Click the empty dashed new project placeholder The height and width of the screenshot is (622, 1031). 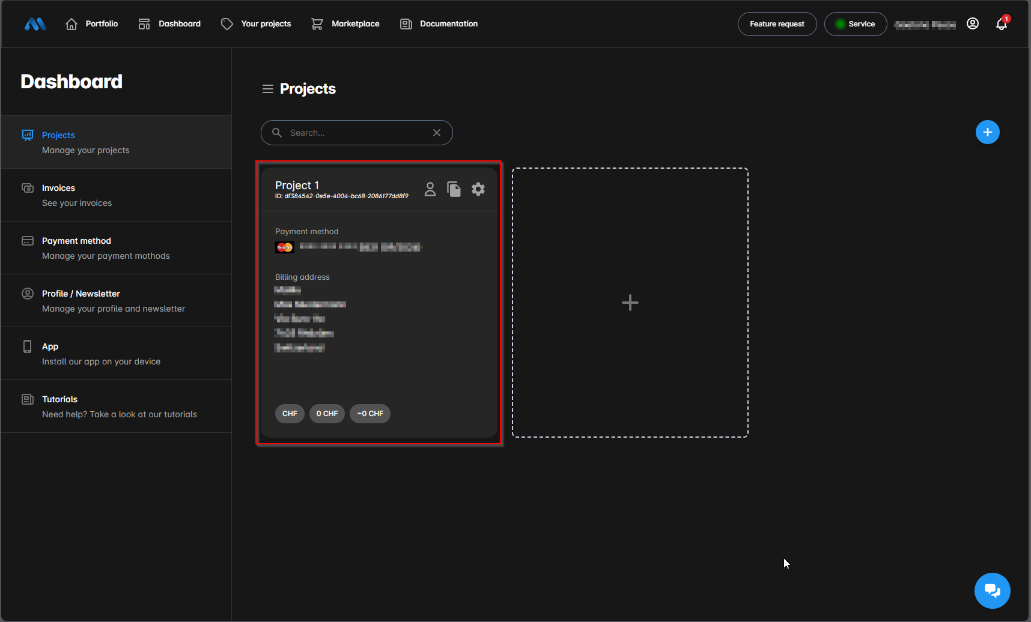[630, 303]
